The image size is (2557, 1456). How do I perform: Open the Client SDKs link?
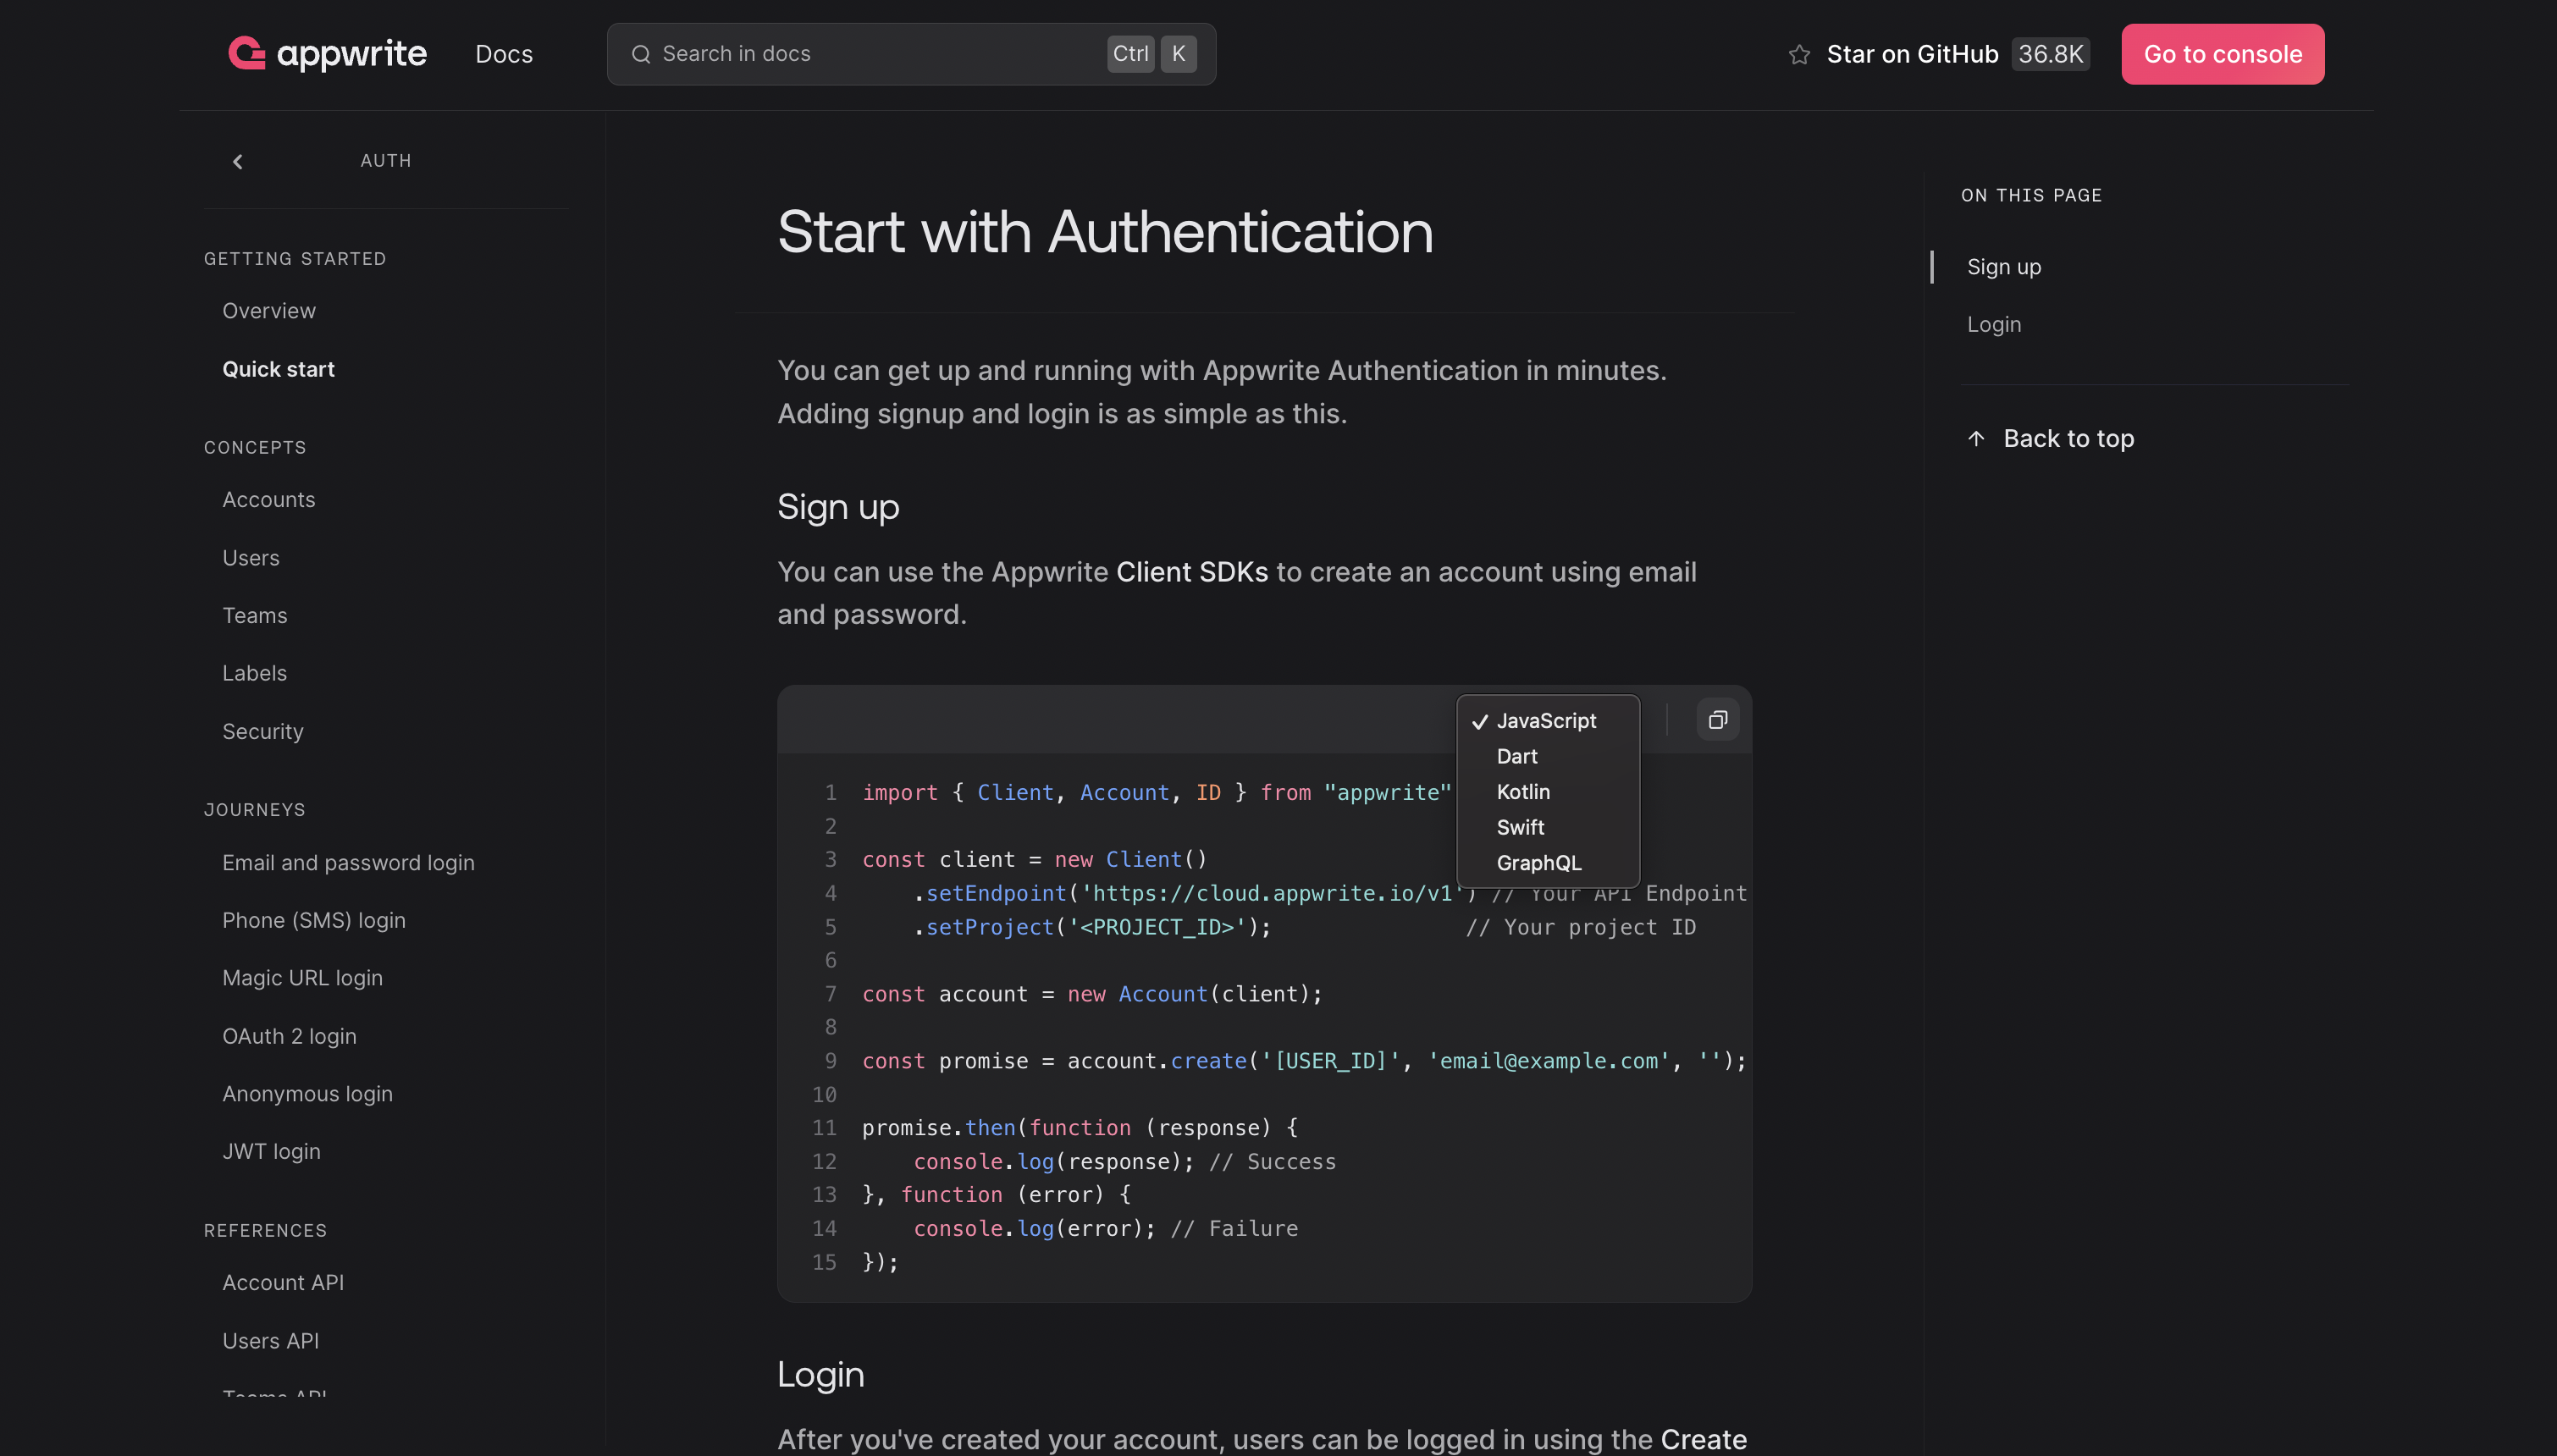pos(1193,572)
